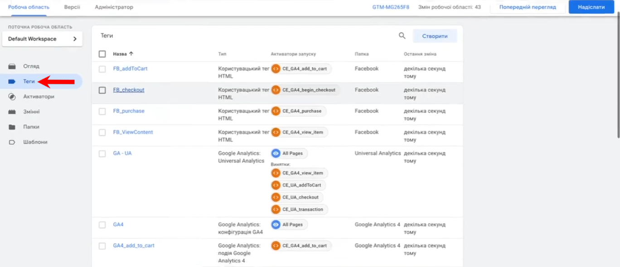Open the GA4 tag link

[118, 224]
